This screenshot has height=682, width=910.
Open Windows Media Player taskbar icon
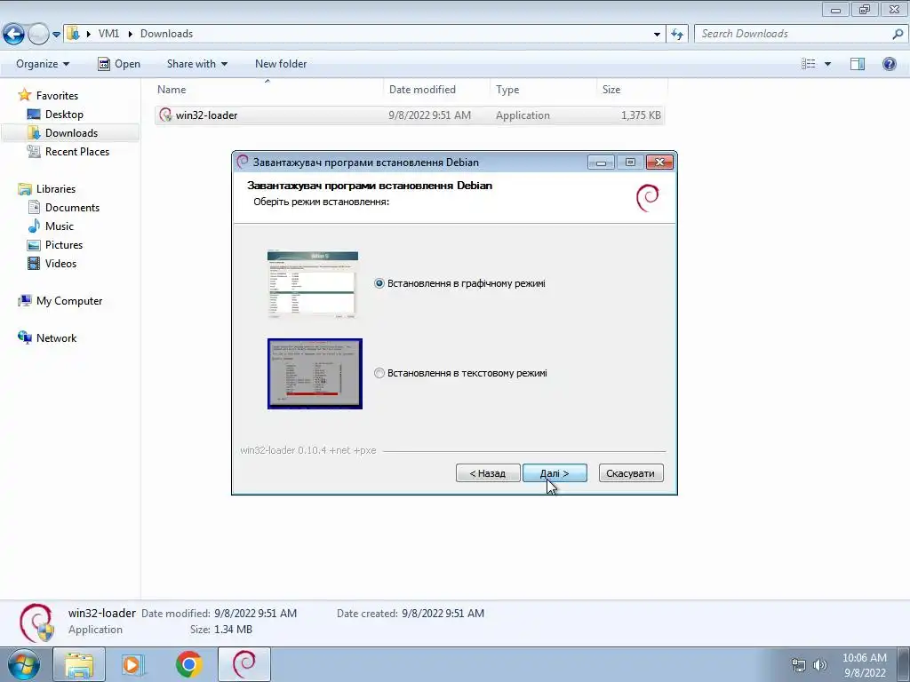[133, 664]
